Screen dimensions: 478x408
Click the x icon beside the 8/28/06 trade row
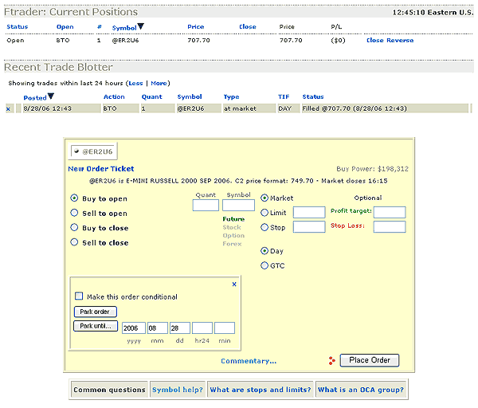pyautogui.click(x=9, y=108)
